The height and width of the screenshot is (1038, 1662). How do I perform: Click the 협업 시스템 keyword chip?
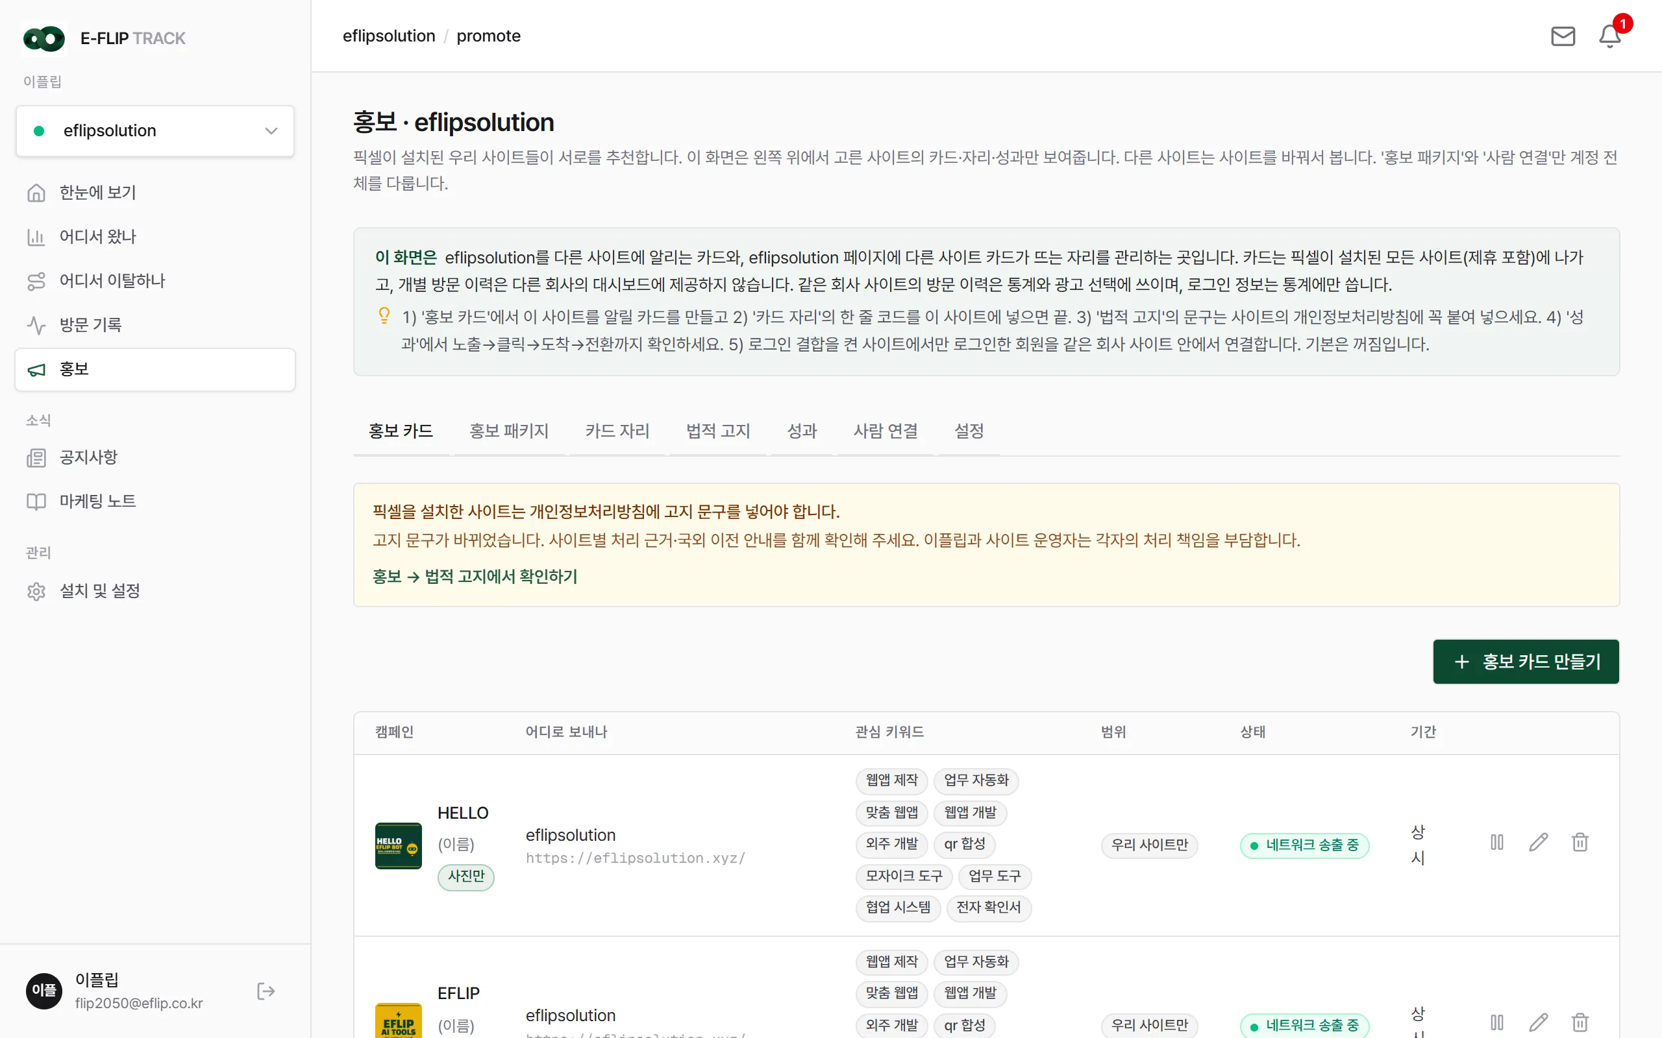(898, 908)
